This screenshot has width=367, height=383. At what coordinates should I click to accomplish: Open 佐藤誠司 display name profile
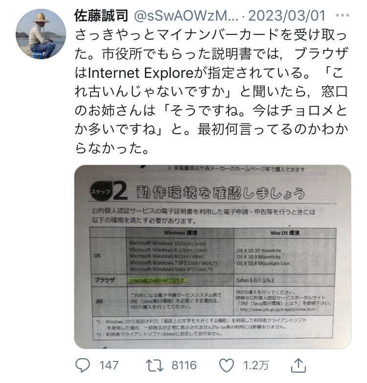coord(101,16)
